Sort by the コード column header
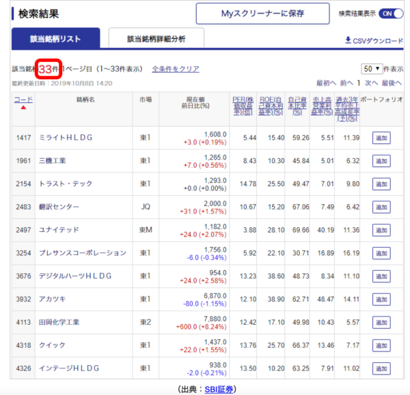The height and width of the screenshot is (395, 410). click(23, 99)
